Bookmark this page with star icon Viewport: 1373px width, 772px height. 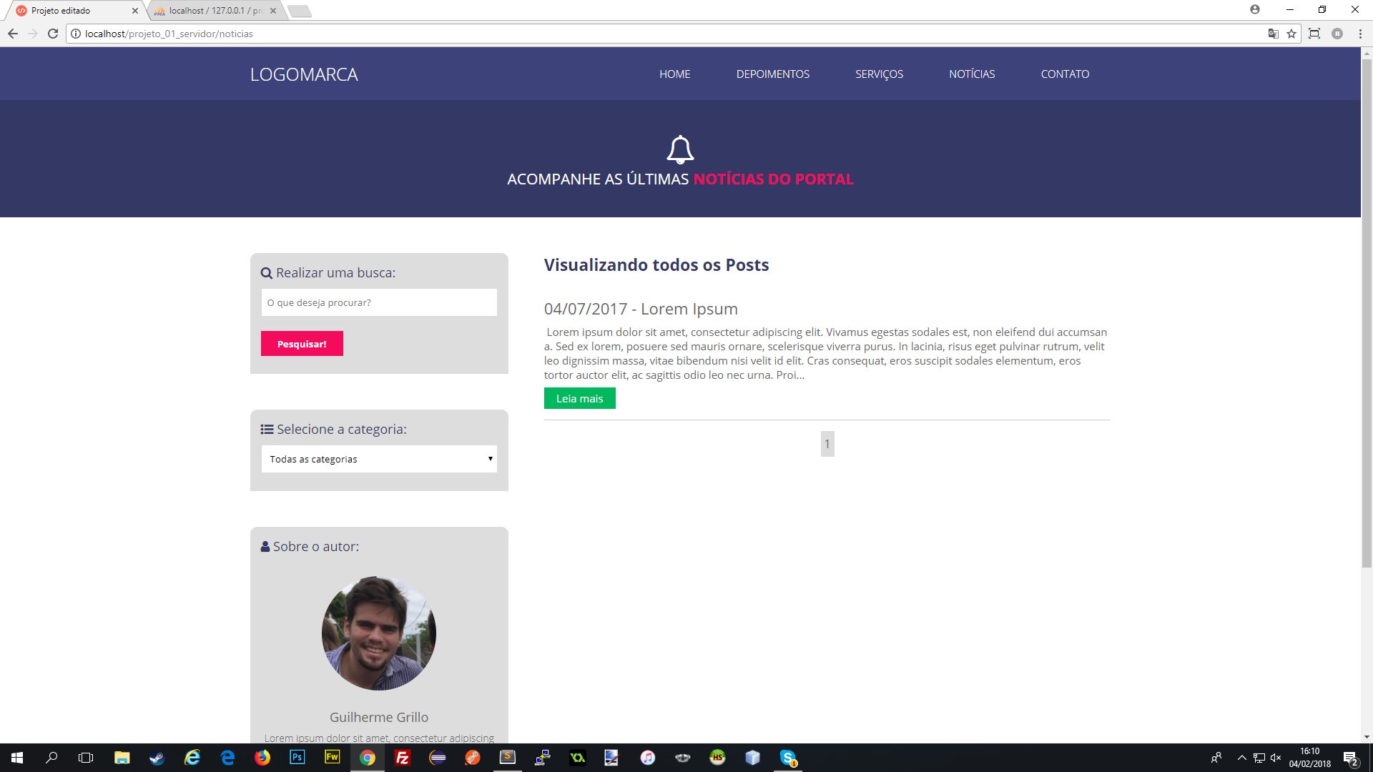tap(1291, 34)
